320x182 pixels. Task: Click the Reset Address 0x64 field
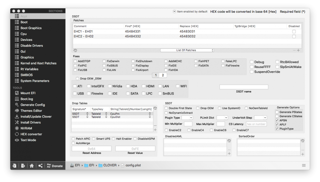92,148
